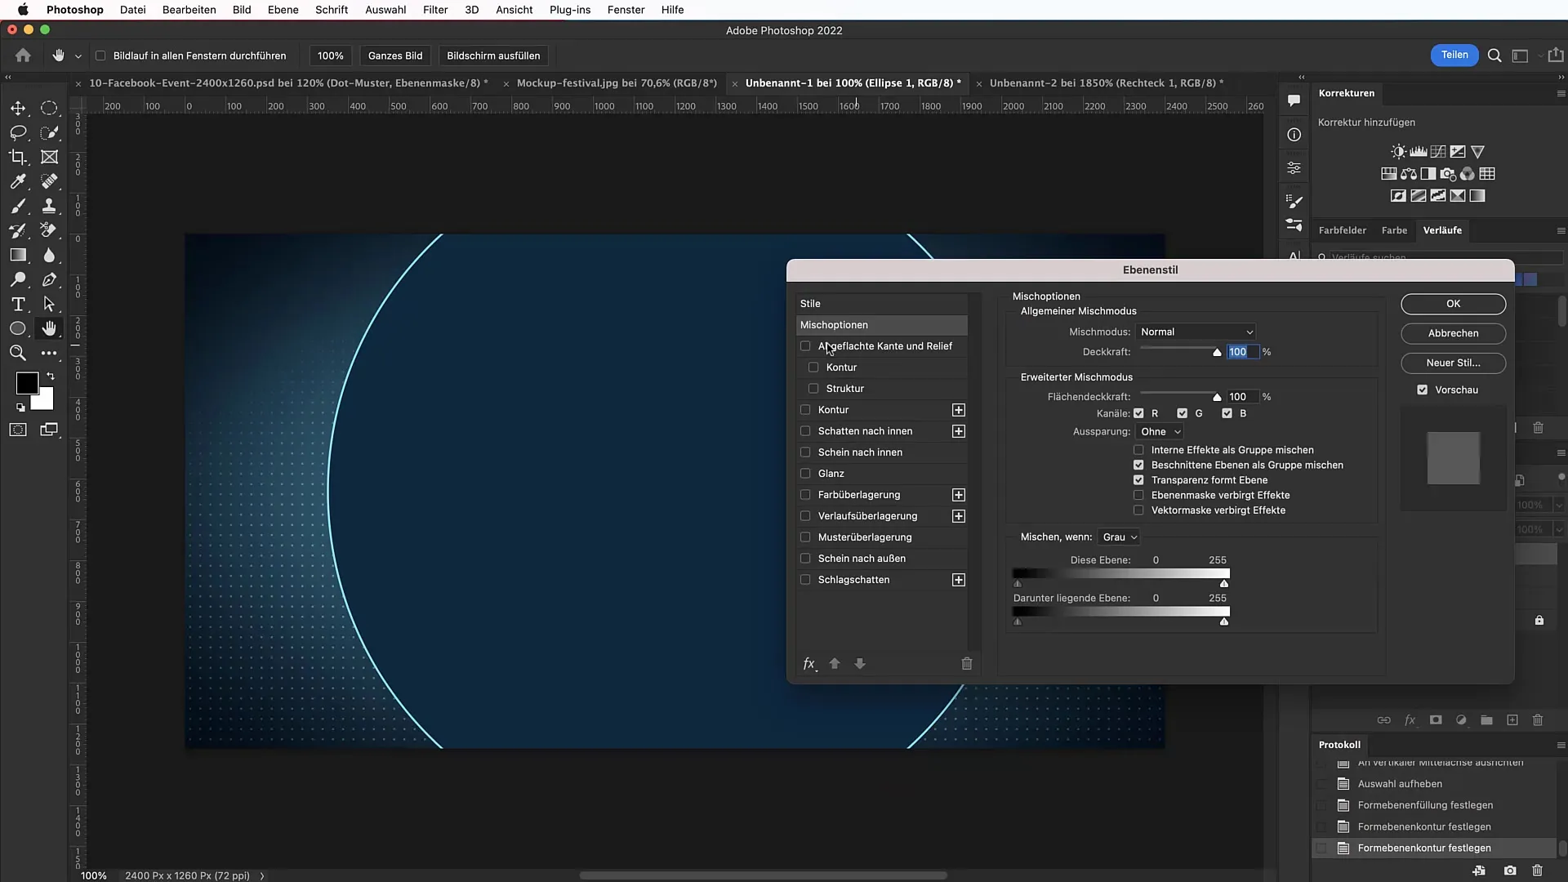Image resolution: width=1568 pixels, height=882 pixels.
Task: Move effect up arrow in Ebenenstil
Action: (x=835, y=664)
